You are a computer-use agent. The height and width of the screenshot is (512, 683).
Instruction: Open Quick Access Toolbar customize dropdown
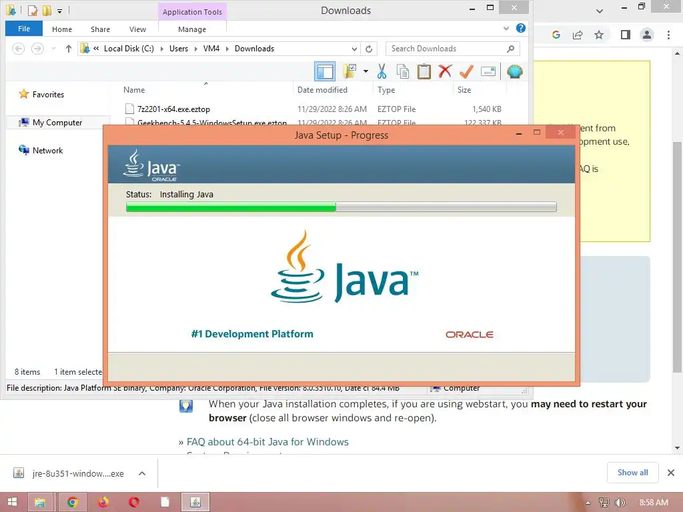click(59, 11)
